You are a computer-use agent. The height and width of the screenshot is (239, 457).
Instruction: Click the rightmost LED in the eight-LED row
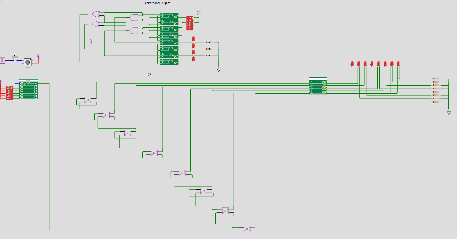pos(398,63)
